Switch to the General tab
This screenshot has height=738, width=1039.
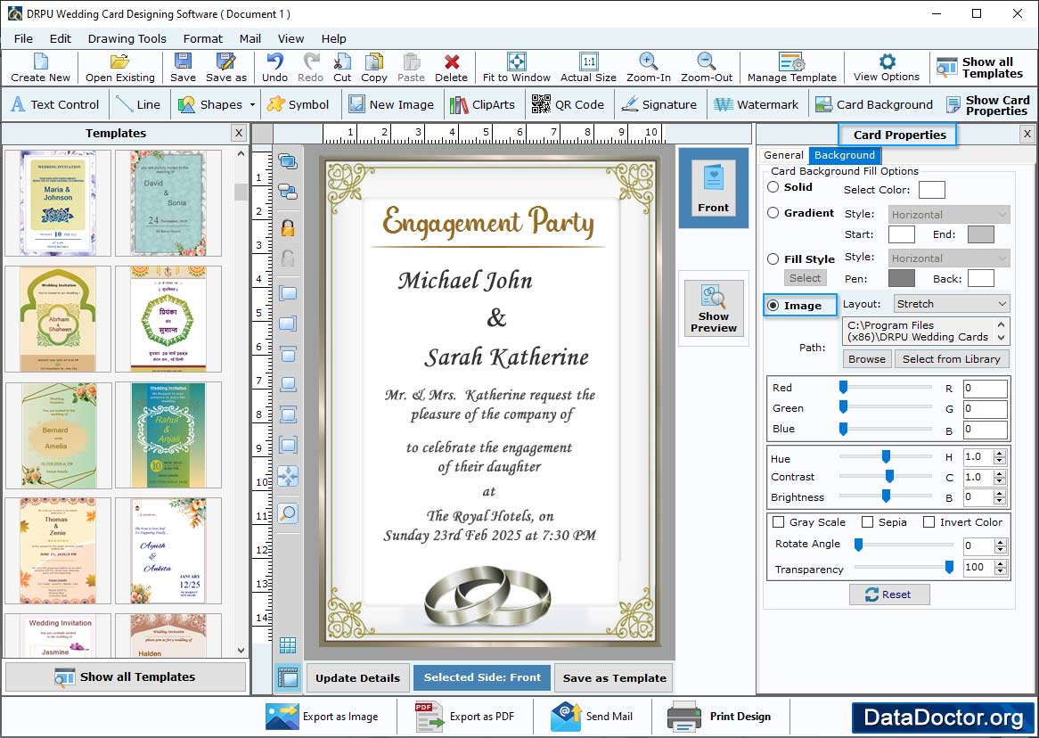pos(783,155)
